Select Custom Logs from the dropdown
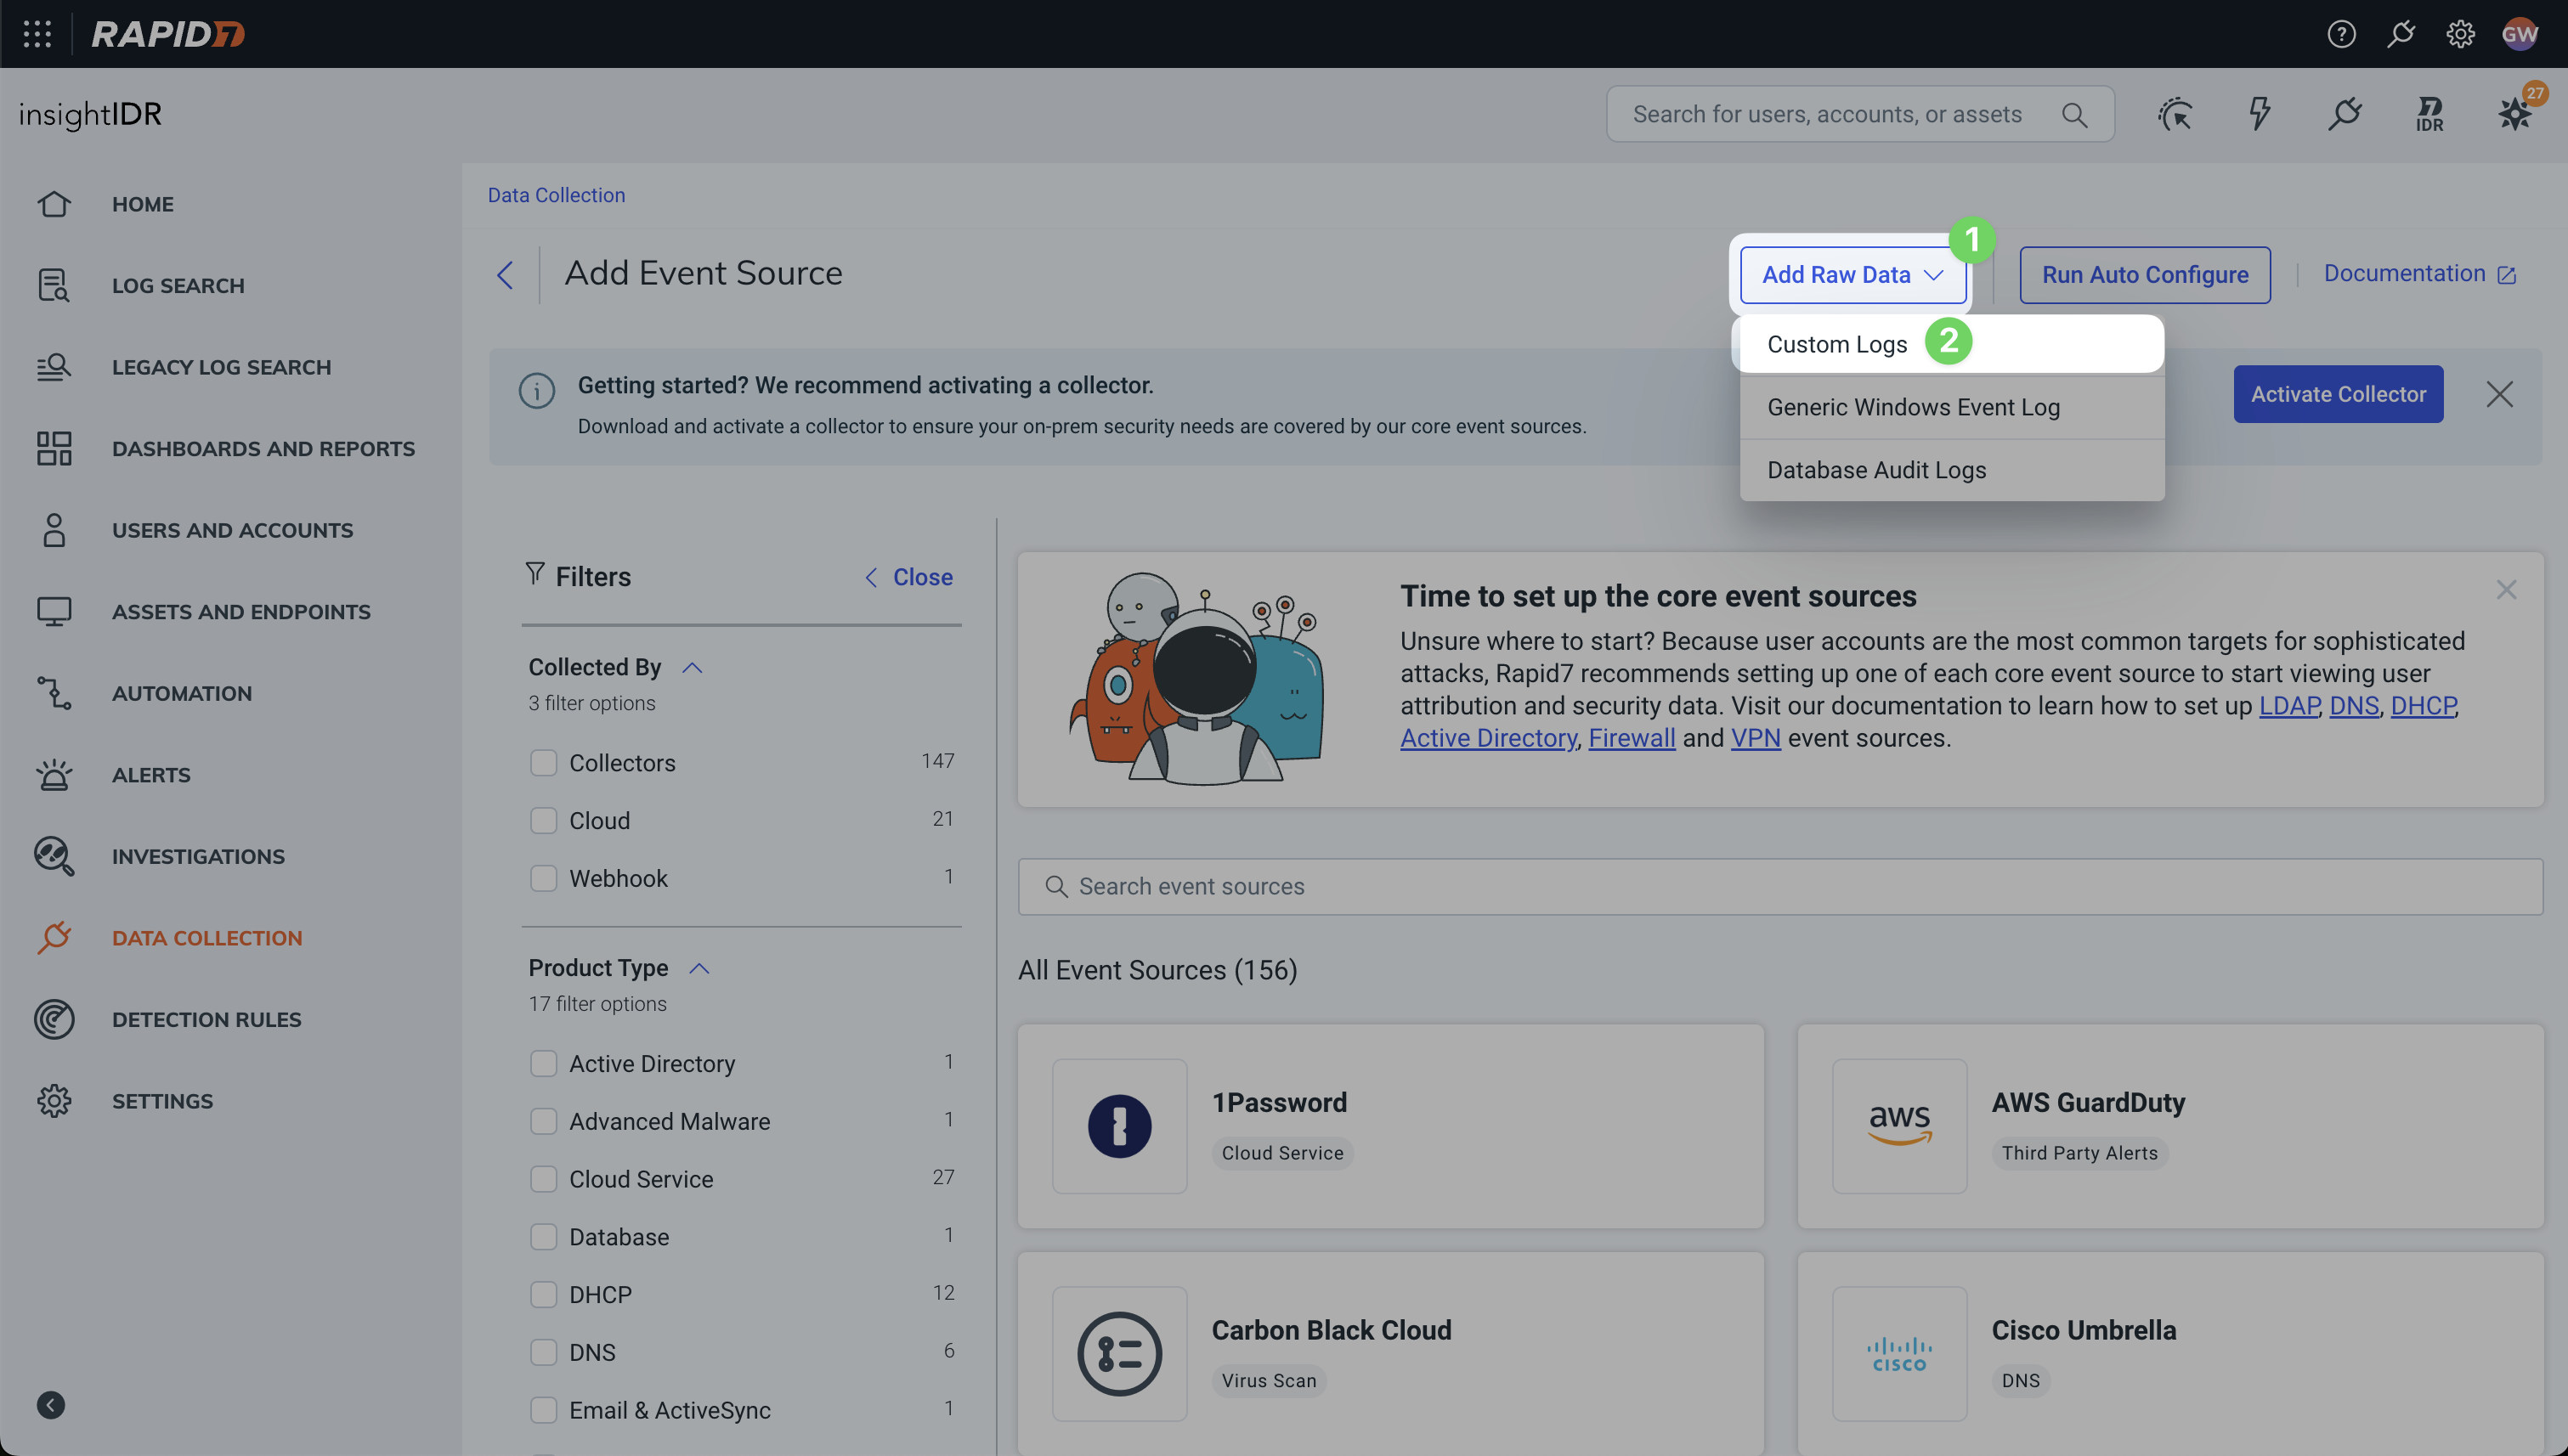 1951,344
